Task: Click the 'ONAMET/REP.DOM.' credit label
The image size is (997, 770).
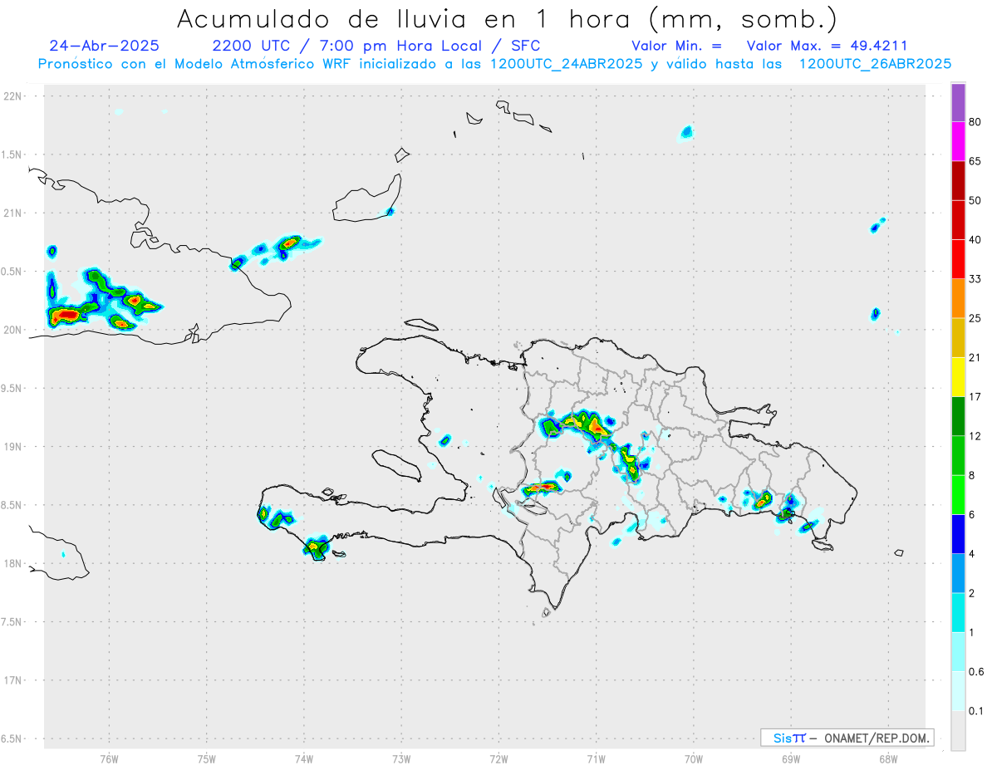Action: tap(876, 738)
